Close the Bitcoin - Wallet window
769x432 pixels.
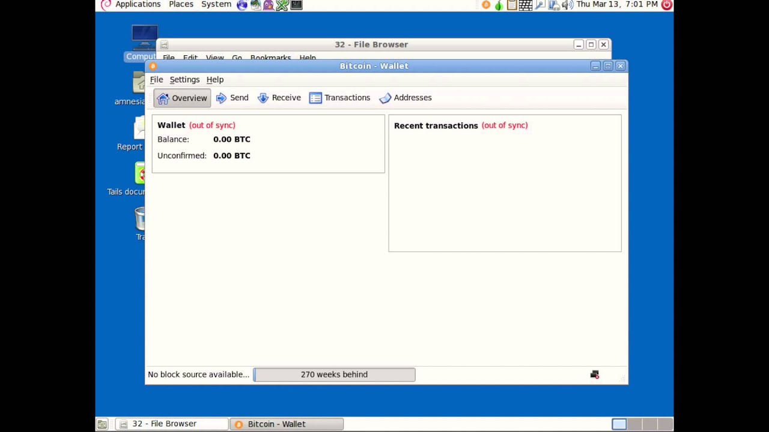pyautogui.click(x=621, y=66)
